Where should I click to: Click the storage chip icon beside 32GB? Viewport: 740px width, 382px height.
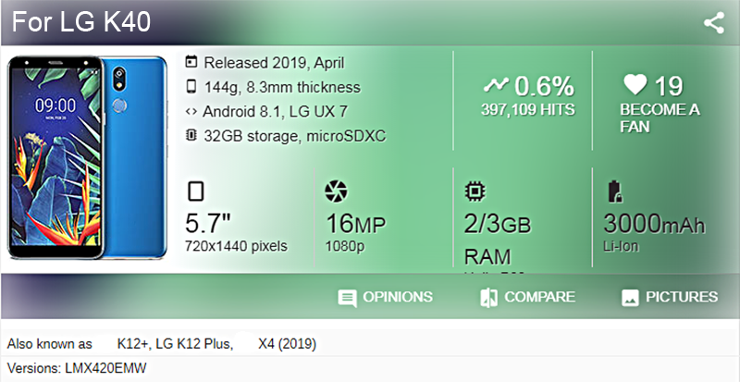click(191, 136)
